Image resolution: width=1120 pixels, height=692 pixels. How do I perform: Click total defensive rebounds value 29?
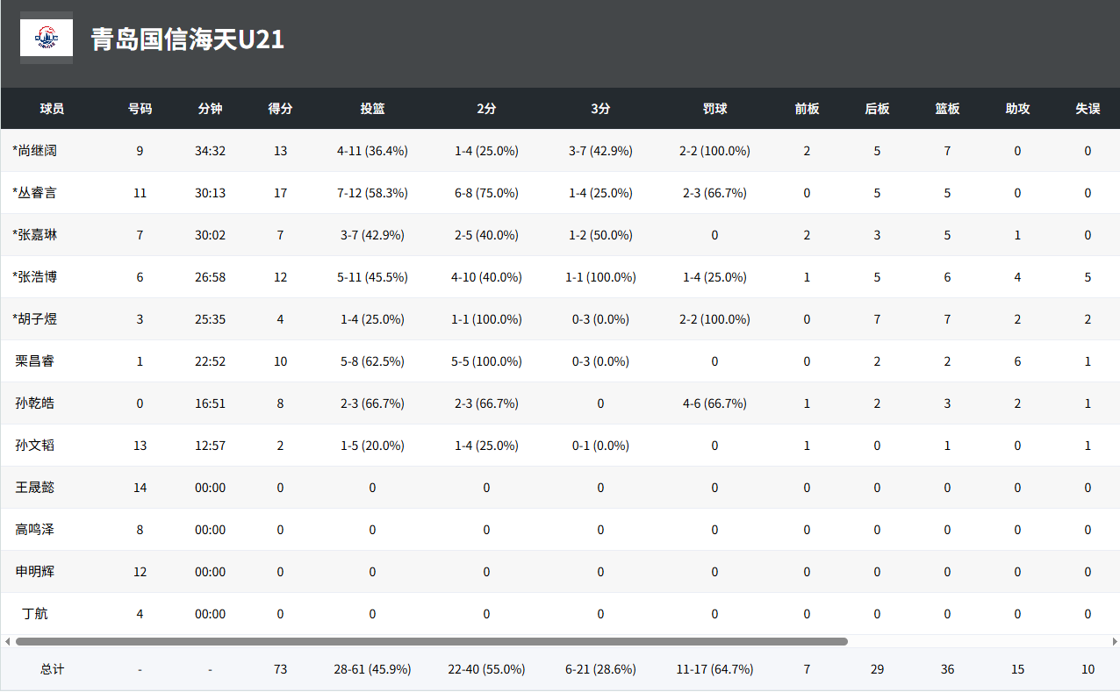click(x=877, y=669)
